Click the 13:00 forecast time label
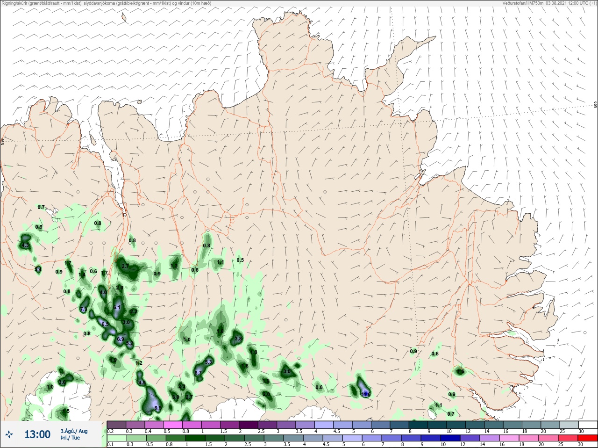 point(37,434)
